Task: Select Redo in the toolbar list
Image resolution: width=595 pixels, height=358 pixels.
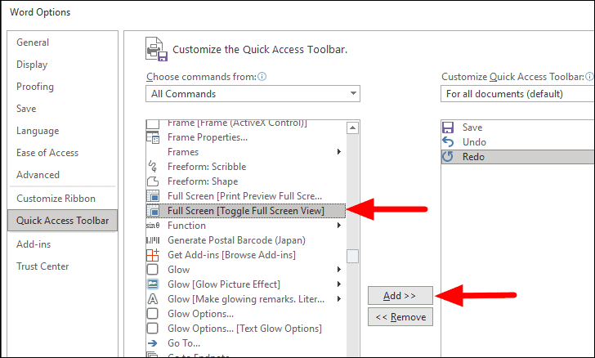Action: click(517, 157)
